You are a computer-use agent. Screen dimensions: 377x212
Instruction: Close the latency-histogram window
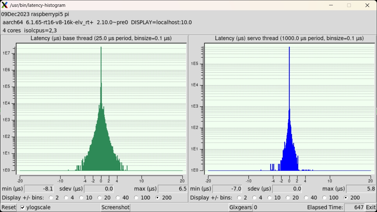[367, 5]
